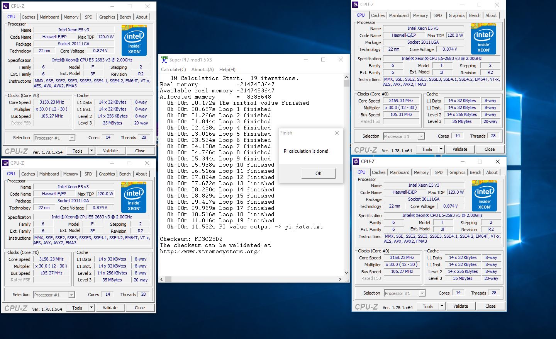This screenshot has width=556, height=339.
Task: Click the up arrow of Super PI's vertical scrollbar
Action: click(x=346, y=77)
